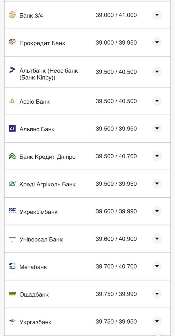Click the Ощадбанк rate 39.750 / 39.990
The image size is (175, 336).
point(116,294)
